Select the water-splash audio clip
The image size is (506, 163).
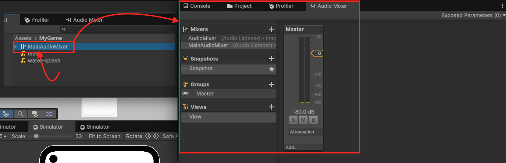click(44, 60)
